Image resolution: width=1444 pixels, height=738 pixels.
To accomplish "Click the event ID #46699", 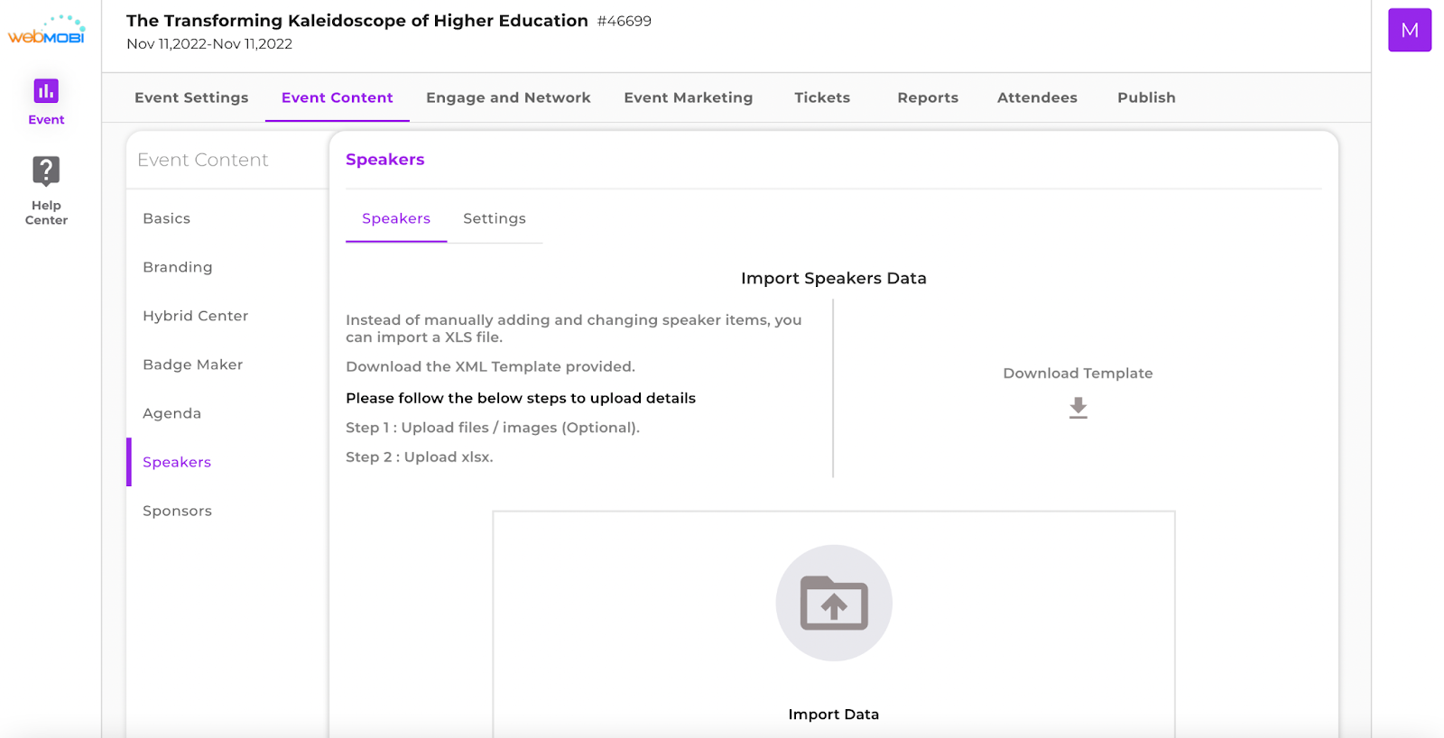I will 625,21.
